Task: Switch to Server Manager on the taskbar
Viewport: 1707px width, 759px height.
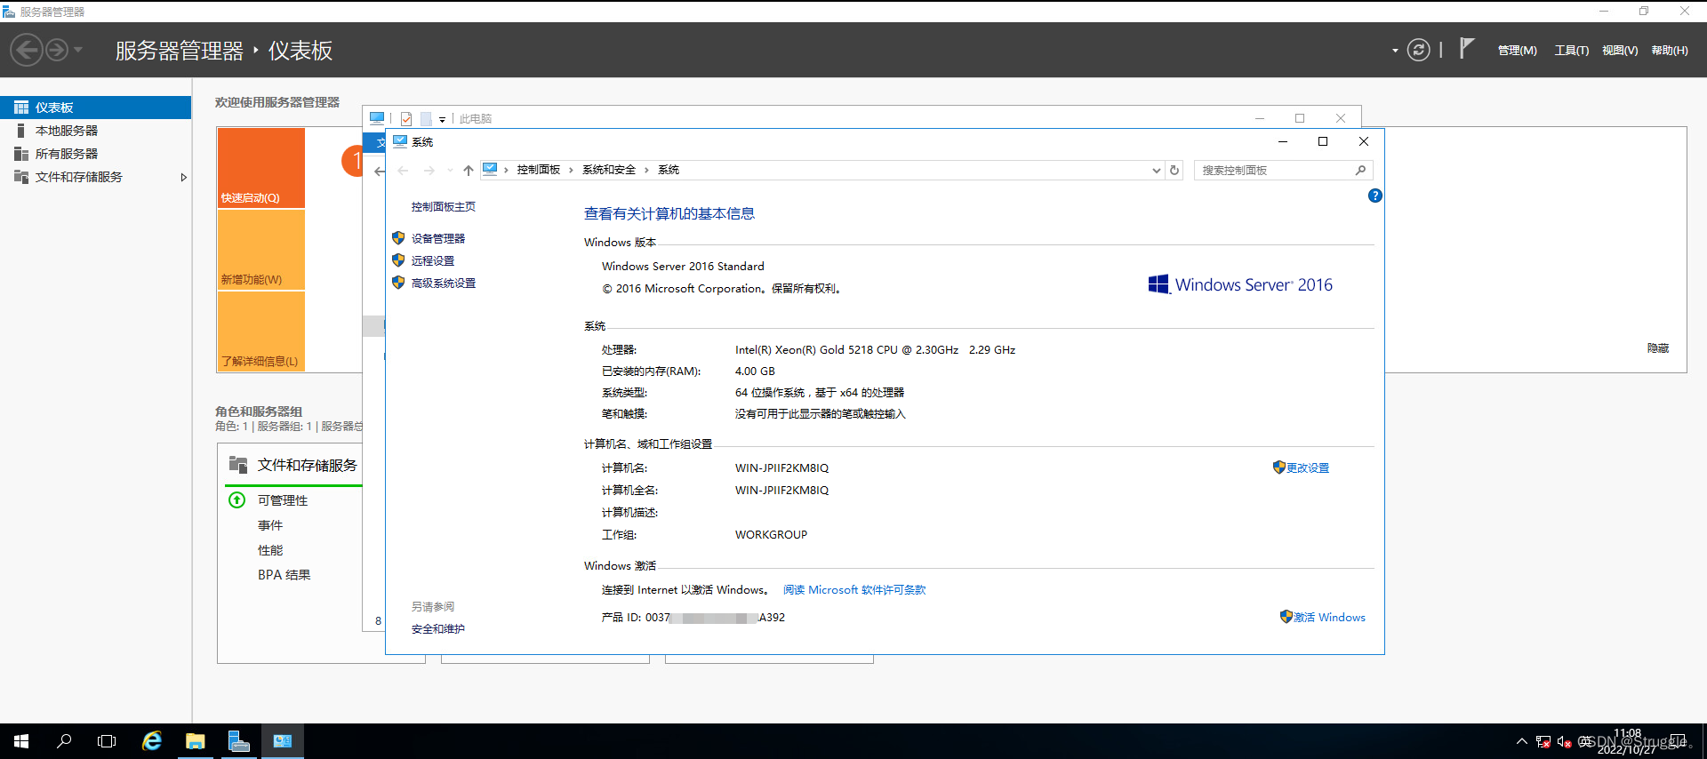Action: coord(239,740)
